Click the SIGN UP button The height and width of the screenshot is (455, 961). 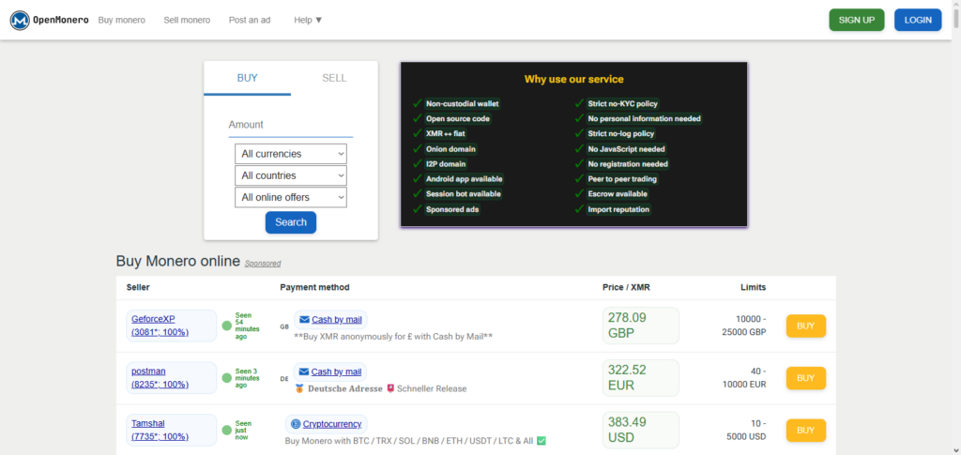(856, 20)
